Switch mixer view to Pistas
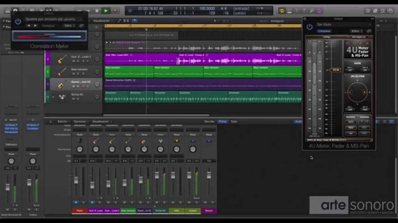The height and width of the screenshot is (223, 398). (x=223, y=122)
